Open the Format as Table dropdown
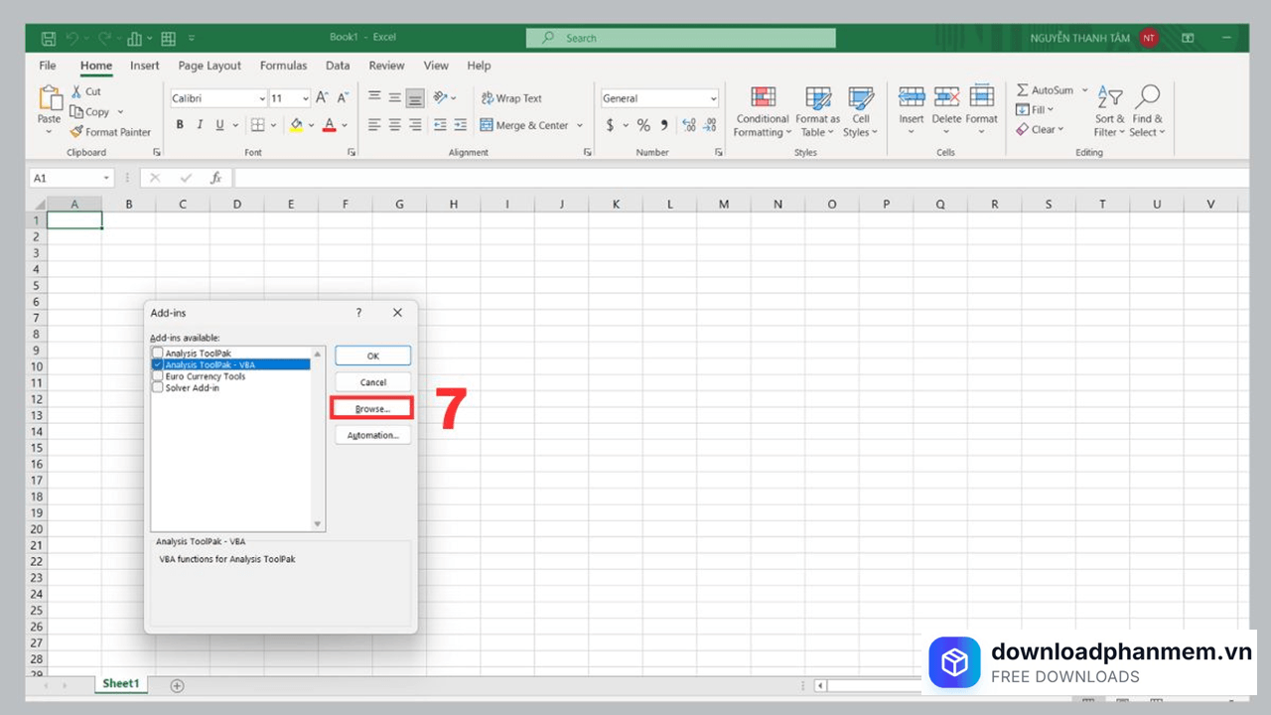The height and width of the screenshot is (715, 1271). coord(818,111)
